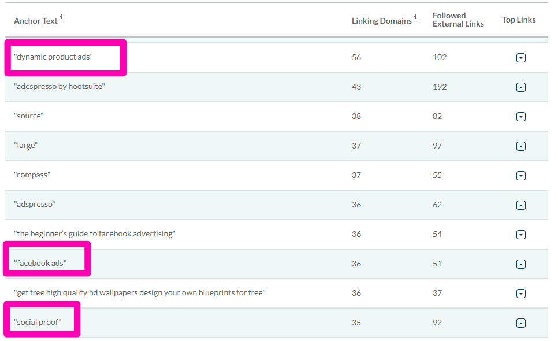The image size is (558, 341).
Task: Click followed external links value 51
Action: click(x=437, y=264)
